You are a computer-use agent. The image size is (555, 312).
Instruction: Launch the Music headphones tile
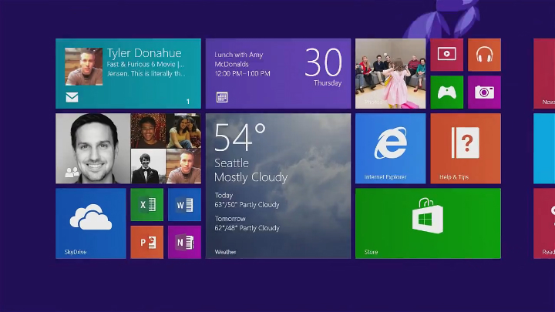(x=484, y=55)
